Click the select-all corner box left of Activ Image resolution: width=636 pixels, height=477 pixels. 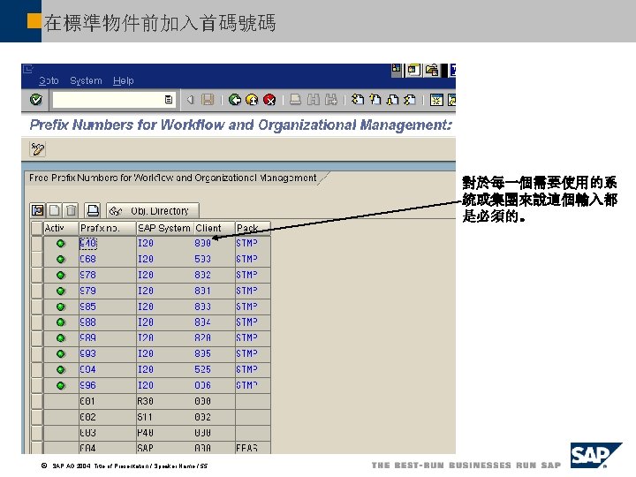(37, 228)
